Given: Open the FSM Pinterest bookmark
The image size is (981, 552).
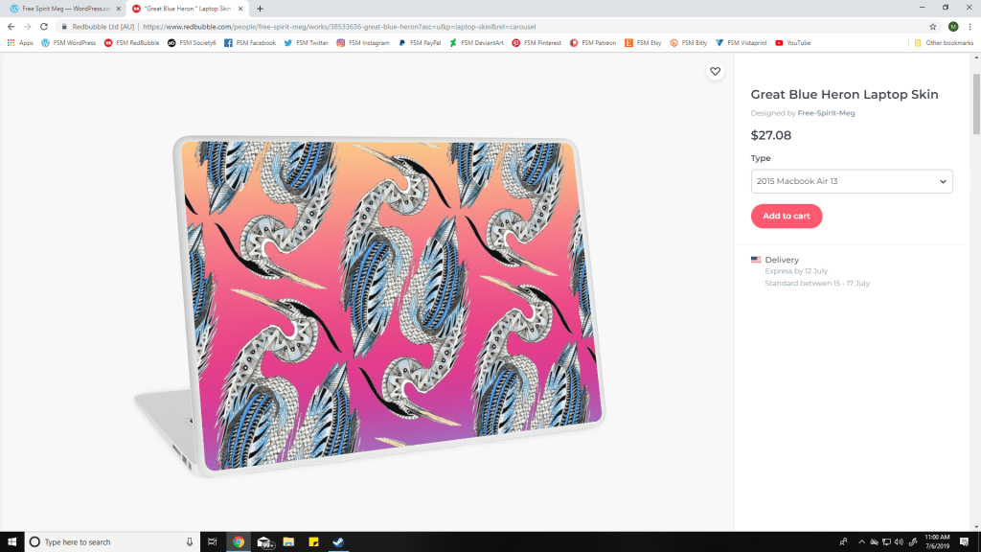Looking at the screenshot, I should [536, 42].
